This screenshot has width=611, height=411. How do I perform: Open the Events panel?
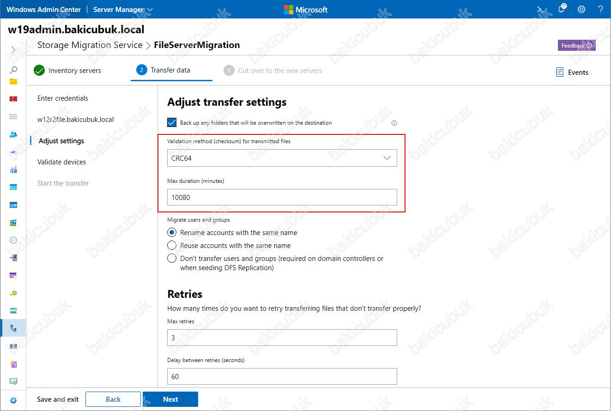(x=572, y=72)
